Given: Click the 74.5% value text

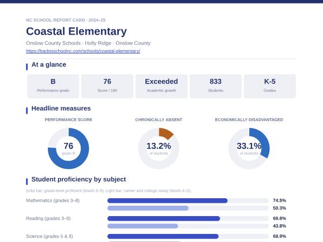Looking at the screenshot, I should tap(280, 201).
